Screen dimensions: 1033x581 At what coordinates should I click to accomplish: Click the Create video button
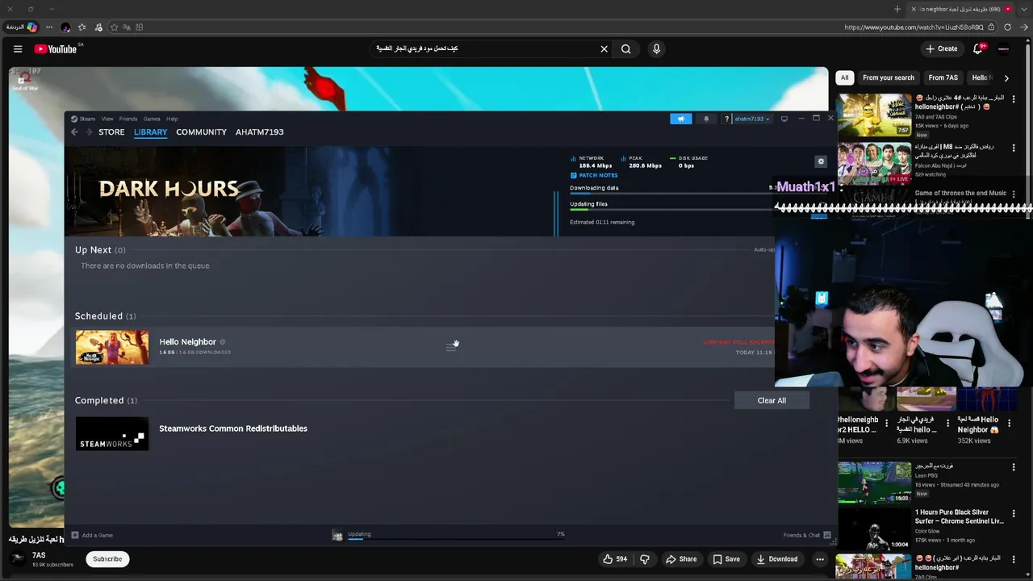942,49
